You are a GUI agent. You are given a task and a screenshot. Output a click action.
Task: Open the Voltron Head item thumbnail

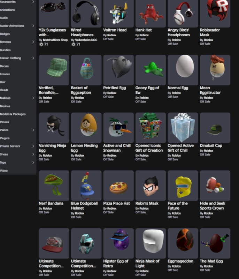tap(118, 14)
